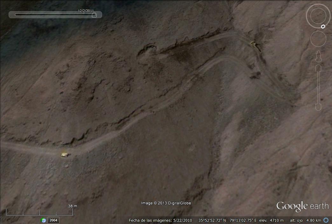
Task: Click the 38 m scale bar
Action: tap(39, 213)
